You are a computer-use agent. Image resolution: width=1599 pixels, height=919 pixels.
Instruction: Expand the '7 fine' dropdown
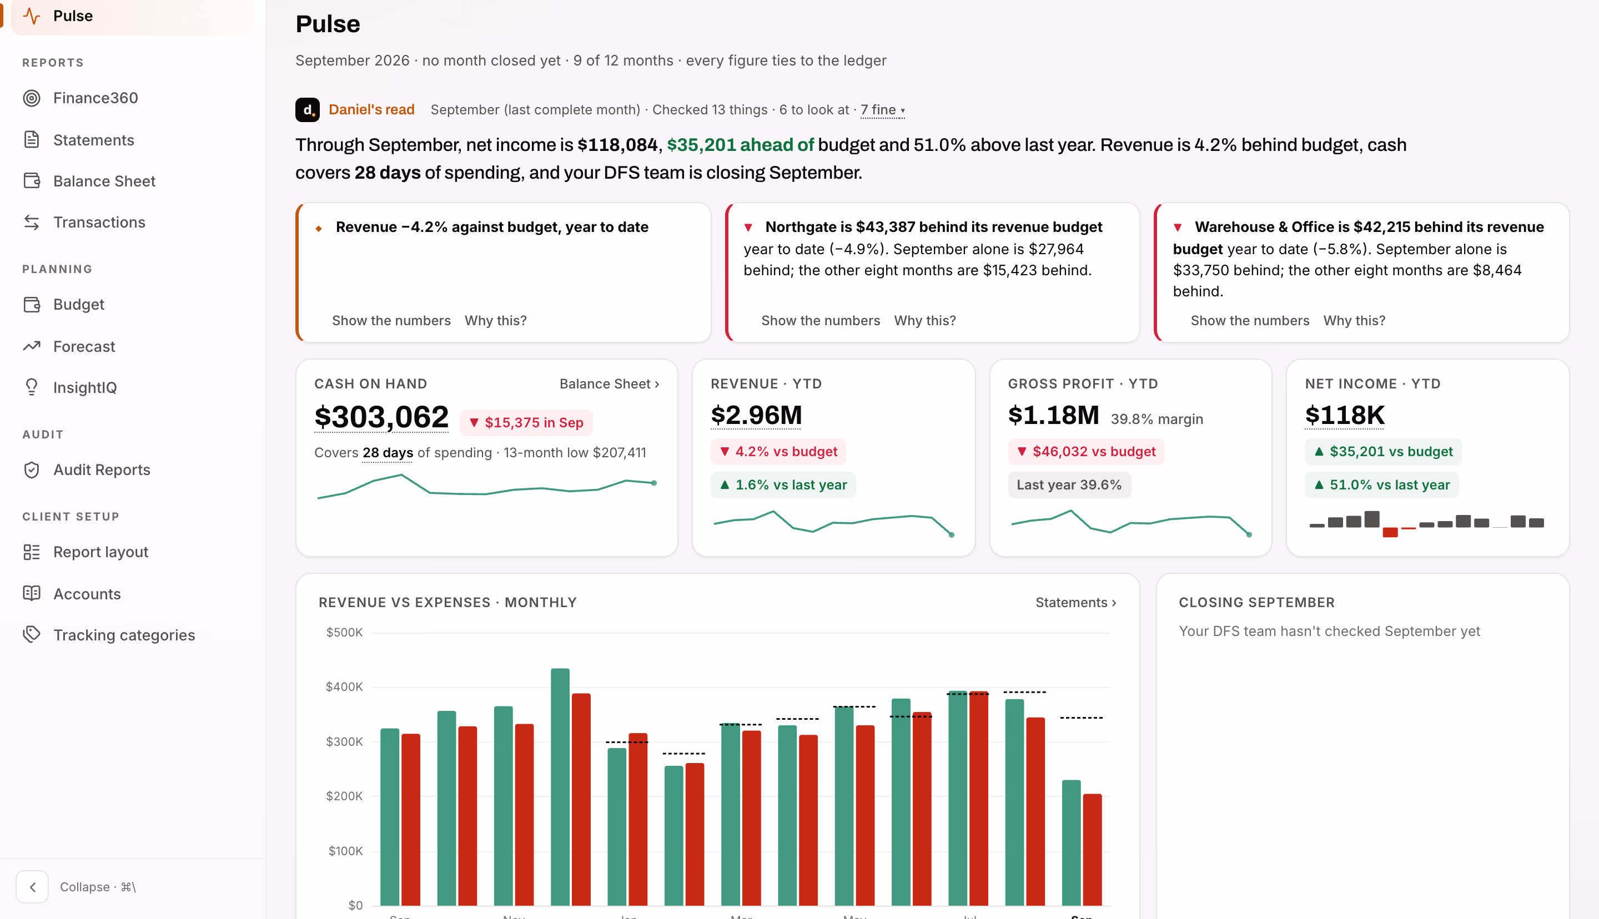point(883,110)
